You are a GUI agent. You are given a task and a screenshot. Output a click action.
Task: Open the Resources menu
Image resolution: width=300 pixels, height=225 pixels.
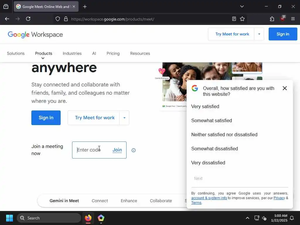140,53
